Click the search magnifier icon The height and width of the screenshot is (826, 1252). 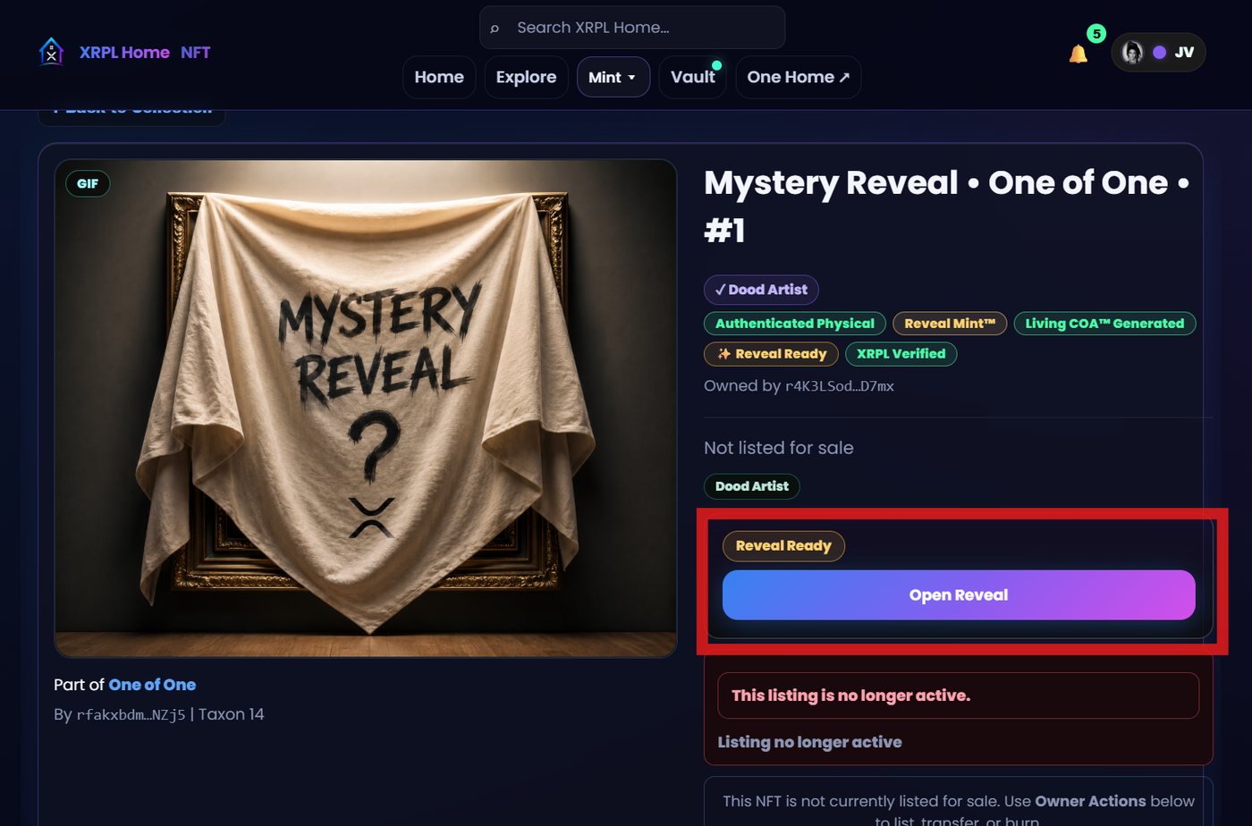(x=495, y=29)
